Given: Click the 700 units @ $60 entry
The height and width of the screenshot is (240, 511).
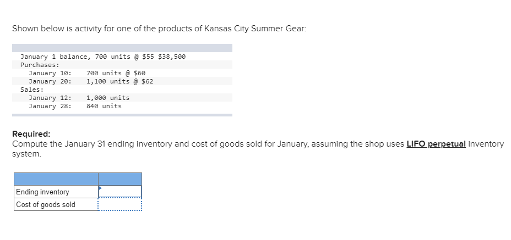Looking at the screenshot, I should click(x=116, y=73).
